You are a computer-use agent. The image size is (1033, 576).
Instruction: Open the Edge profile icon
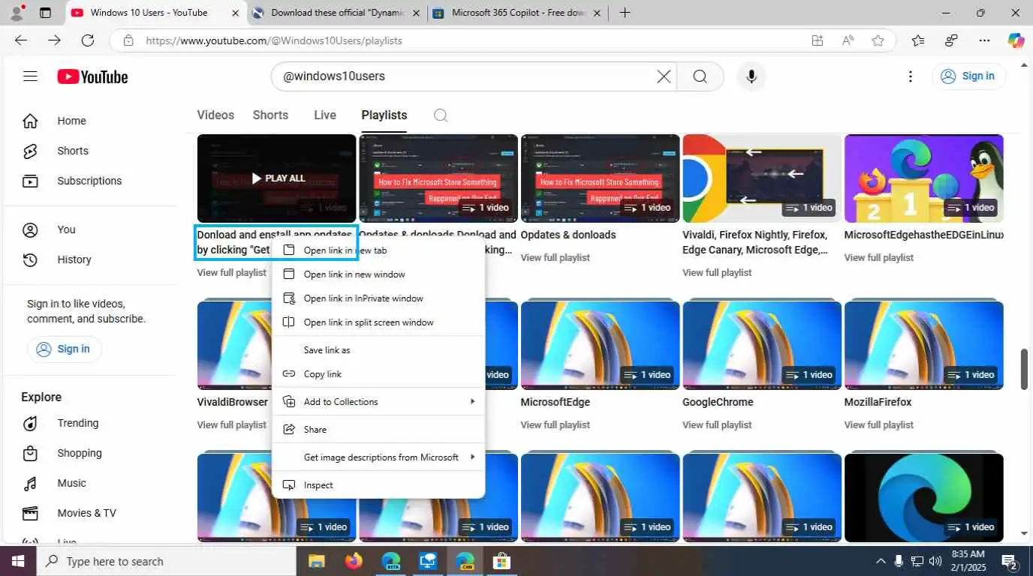pos(17,13)
